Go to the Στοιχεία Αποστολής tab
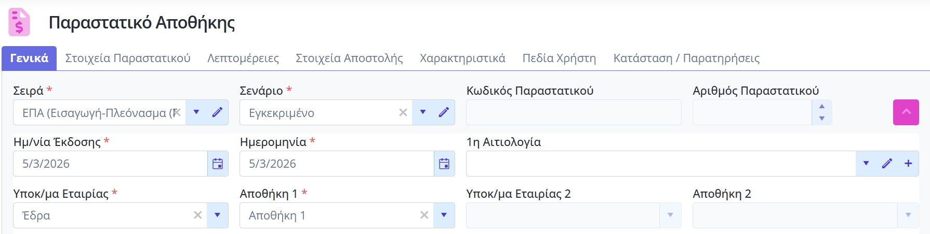930x234 pixels. (x=349, y=58)
